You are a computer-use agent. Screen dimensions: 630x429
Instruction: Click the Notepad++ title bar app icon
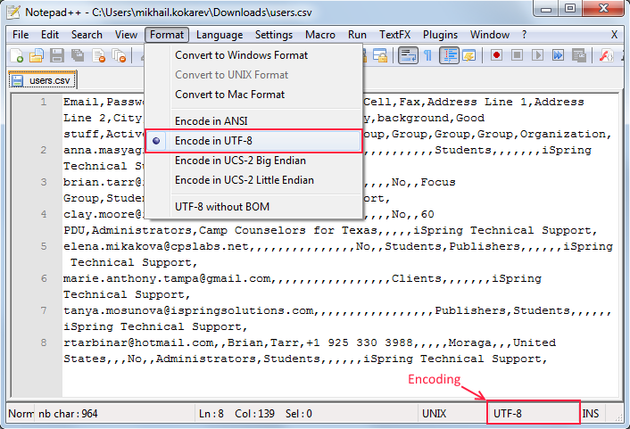coord(12,12)
